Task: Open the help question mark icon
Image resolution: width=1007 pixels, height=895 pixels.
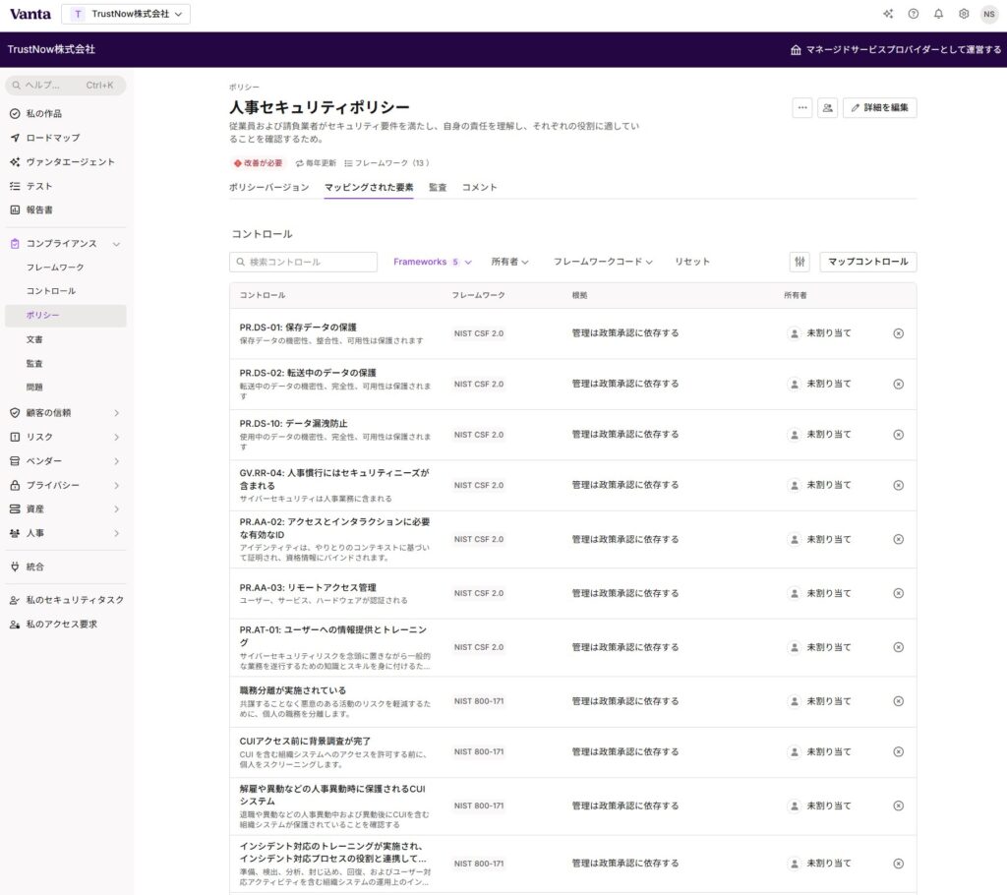Action: [914, 14]
